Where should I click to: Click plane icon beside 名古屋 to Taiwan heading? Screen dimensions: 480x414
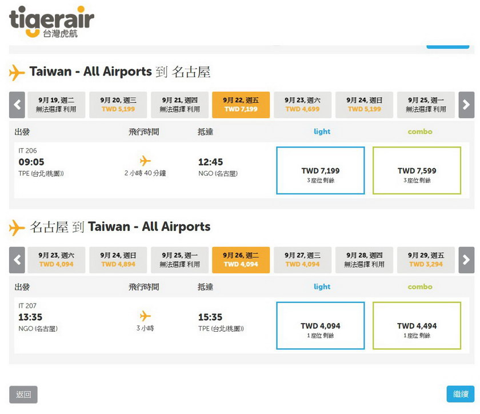click(17, 228)
